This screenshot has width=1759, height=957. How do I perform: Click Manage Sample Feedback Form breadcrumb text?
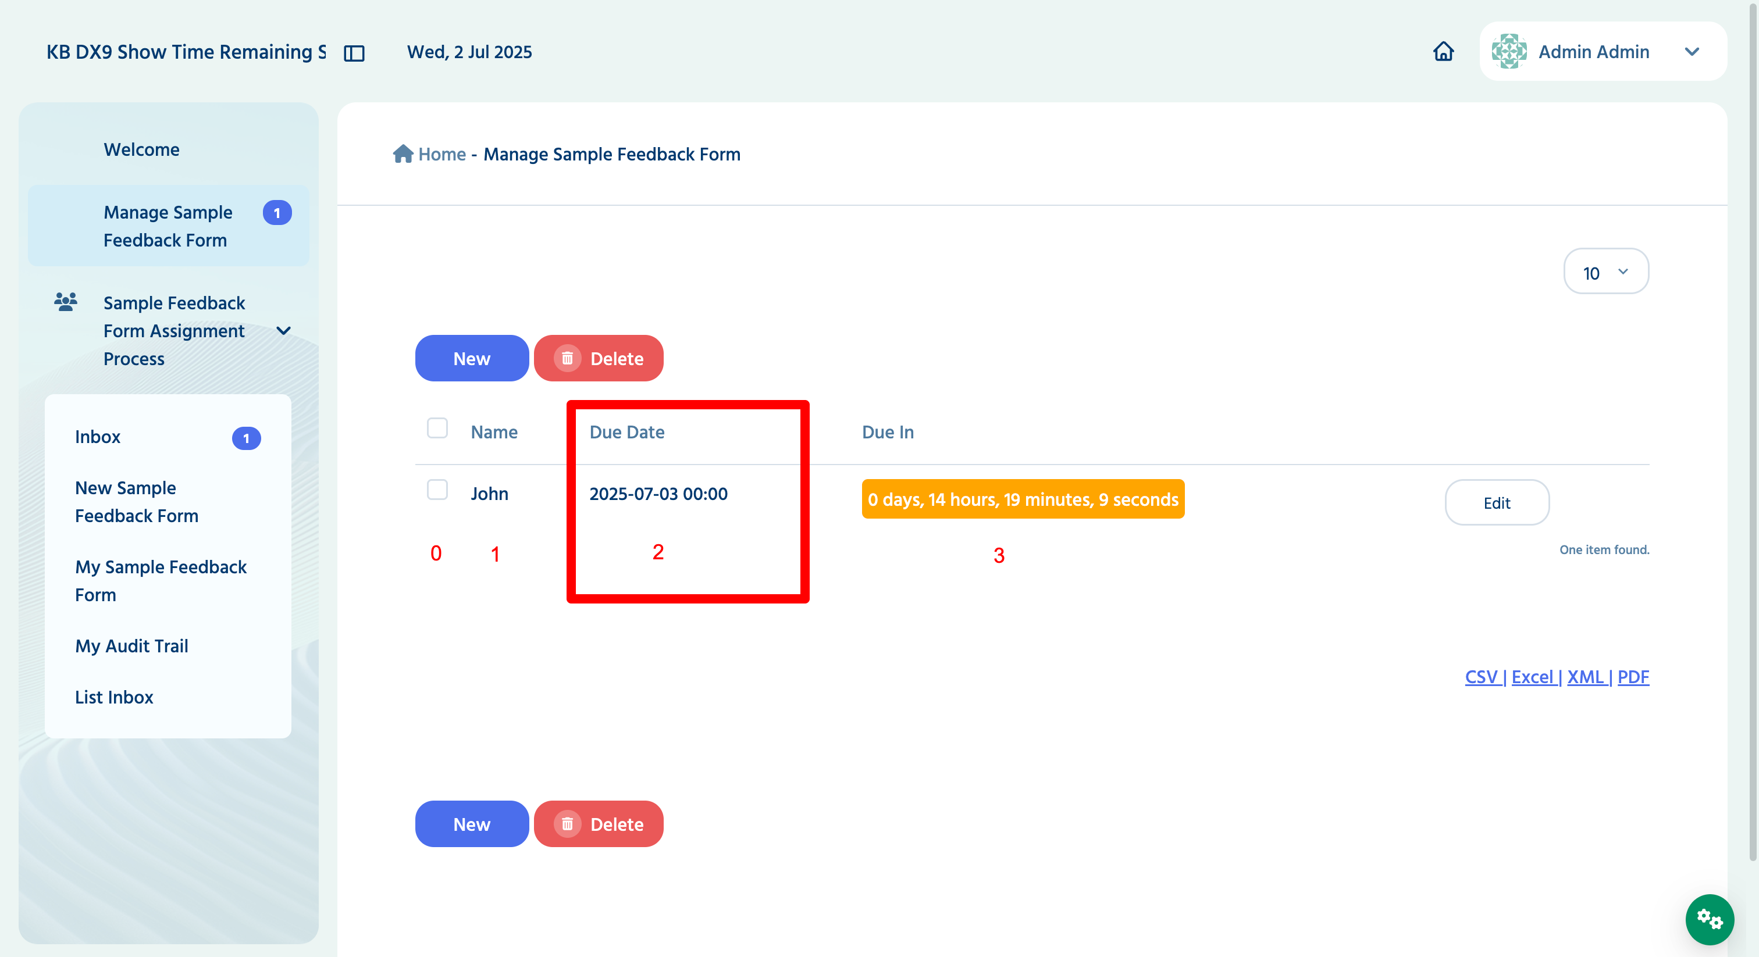(612, 154)
